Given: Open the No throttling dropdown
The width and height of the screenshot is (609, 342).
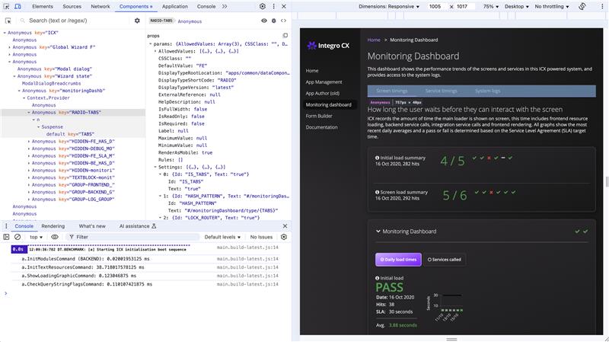Looking at the screenshot, I should pos(556,6).
